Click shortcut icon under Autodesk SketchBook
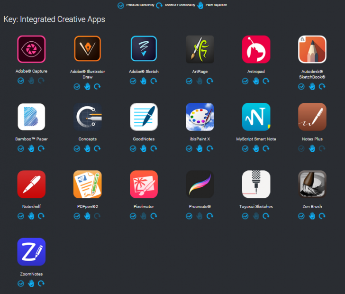The height and width of the screenshot is (294, 345). (322, 87)
